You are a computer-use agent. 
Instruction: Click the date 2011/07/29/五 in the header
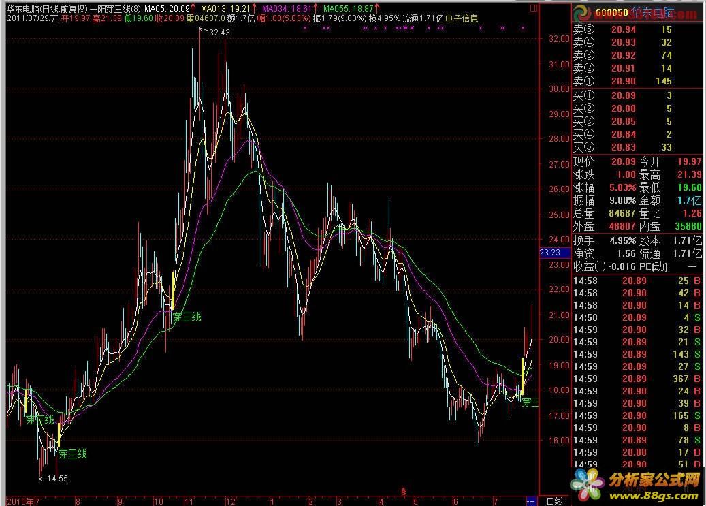point(33,18)
